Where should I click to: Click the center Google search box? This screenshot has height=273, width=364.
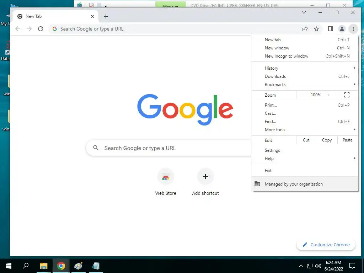coord(168,148)
